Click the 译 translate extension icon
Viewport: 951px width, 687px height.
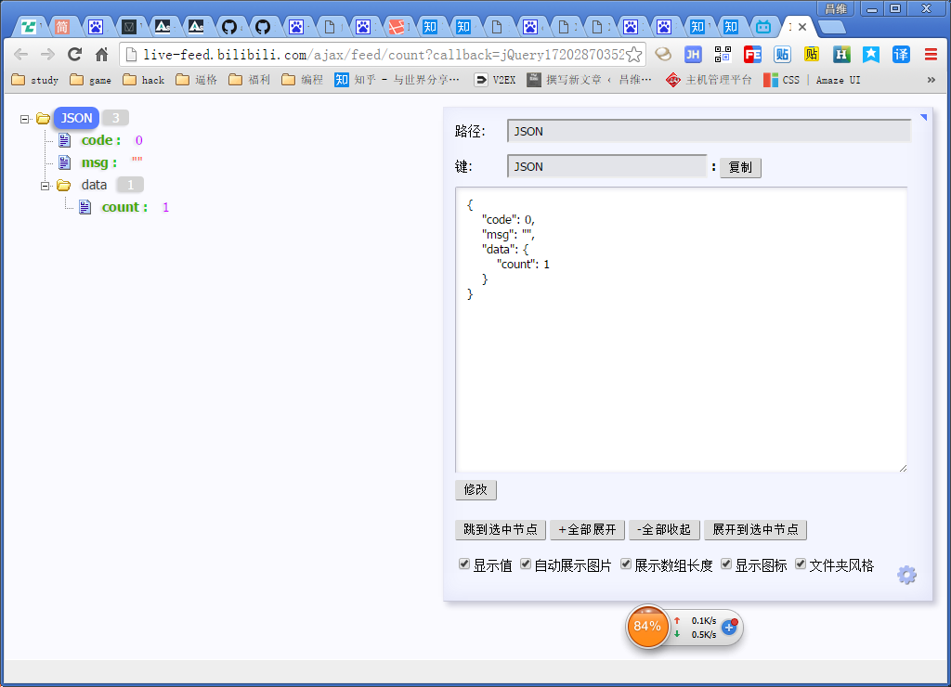click(901, 55)
